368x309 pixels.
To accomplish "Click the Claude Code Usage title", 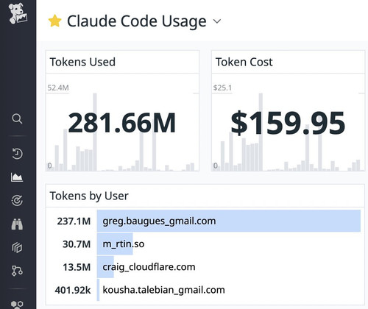I will click(137, 21).
